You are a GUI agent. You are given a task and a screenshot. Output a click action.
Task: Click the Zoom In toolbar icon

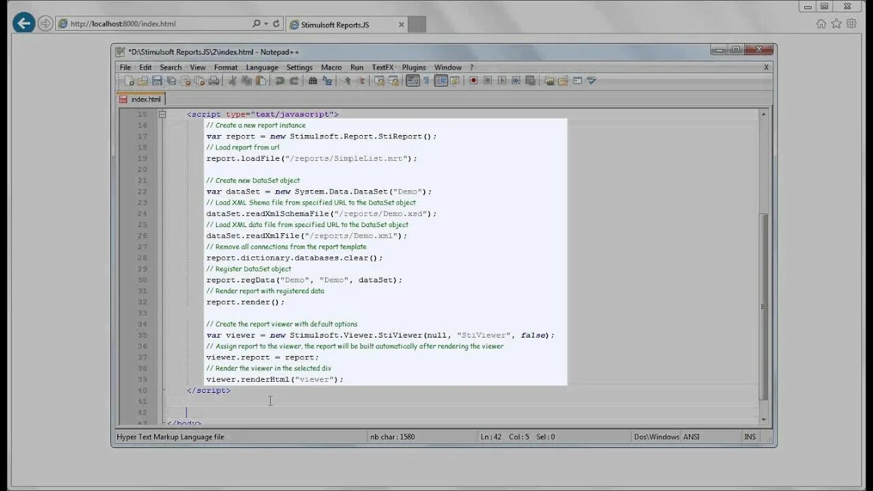(346, 80)
